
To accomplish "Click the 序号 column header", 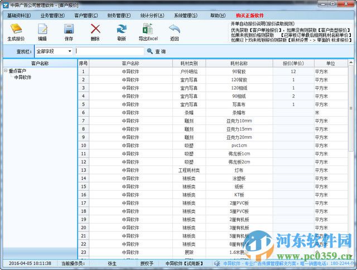I will (x=83, y=63).
